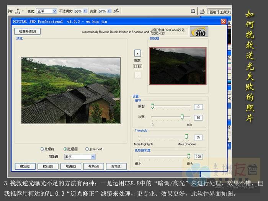The image size is (268, 201).
Task: Click the 色彩饱和度 saturation slider handle
Action: click(188, 156)
